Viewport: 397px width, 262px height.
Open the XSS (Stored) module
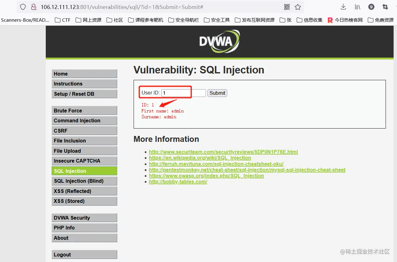tap(84, 201)
